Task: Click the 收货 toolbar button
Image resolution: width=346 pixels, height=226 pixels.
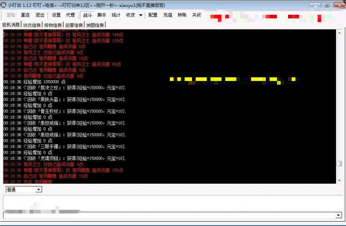Action: coord(130,15)
